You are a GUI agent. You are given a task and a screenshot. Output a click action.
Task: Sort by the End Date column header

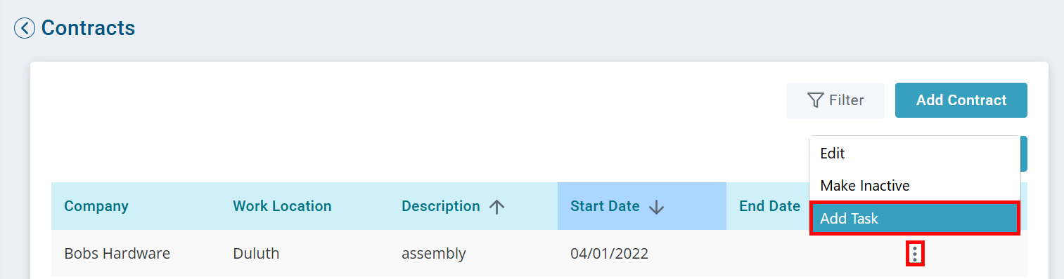point(769,206)
